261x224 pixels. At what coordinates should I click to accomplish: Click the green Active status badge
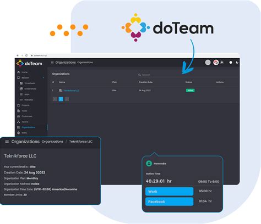(190, 91)
